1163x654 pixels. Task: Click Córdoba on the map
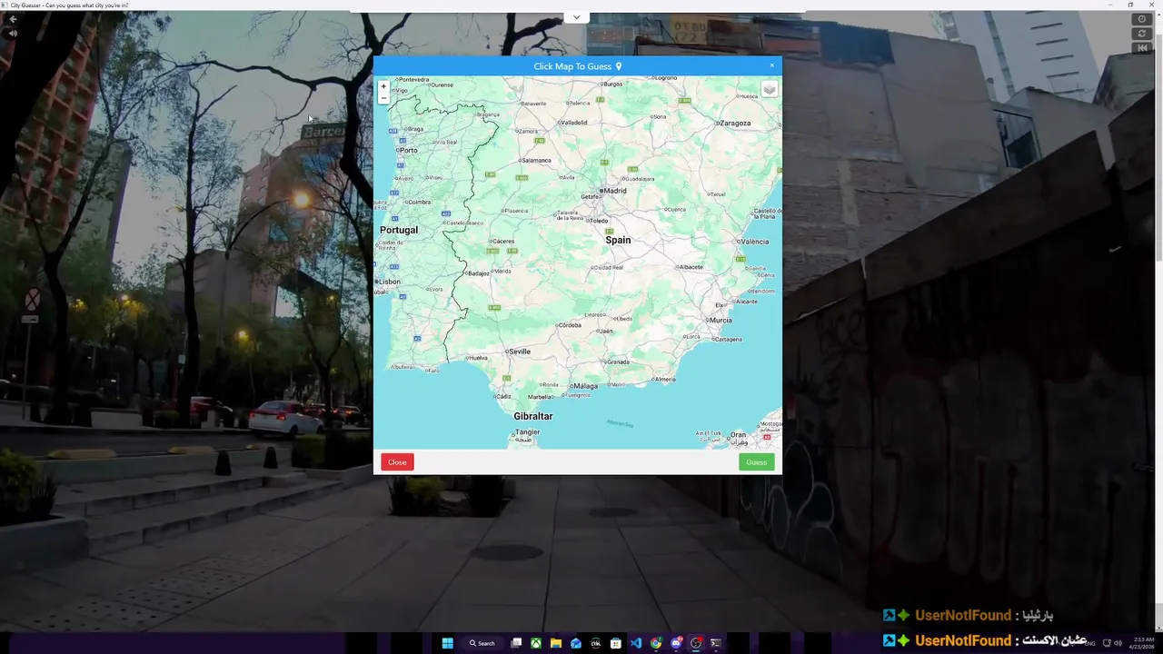point(570,325)
